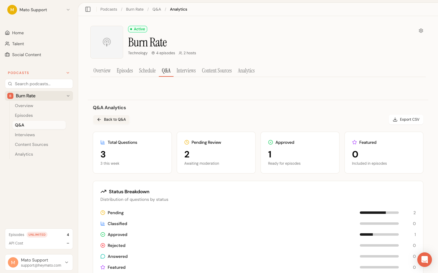Click the 'Awaiting moderation' text
The height and width of the screenshot is (273, 438).
click(202, 163)
